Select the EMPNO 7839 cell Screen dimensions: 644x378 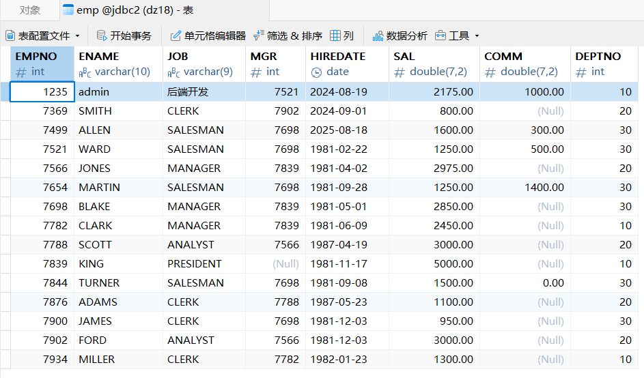(42, 264)
